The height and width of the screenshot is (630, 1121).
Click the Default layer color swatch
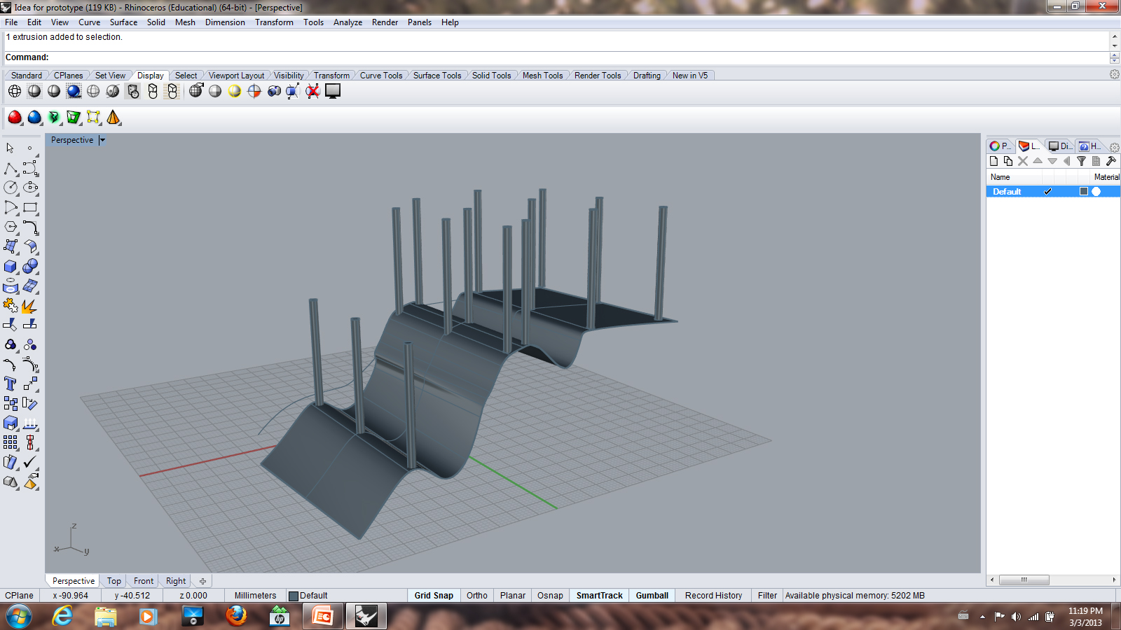[1084, 192]
